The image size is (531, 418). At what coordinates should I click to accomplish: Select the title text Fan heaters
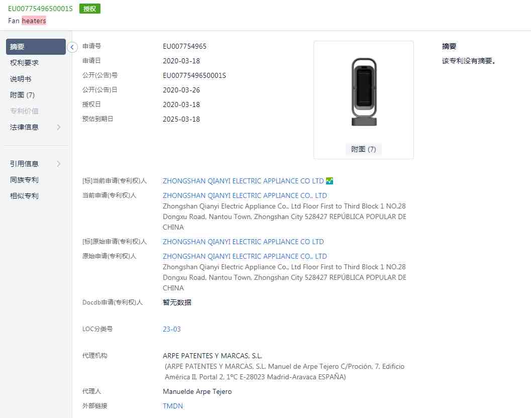click(27, 21)
